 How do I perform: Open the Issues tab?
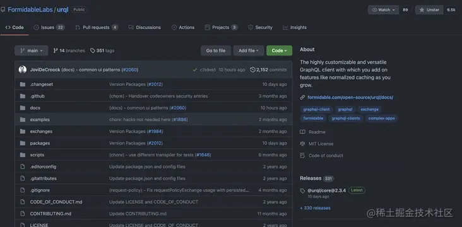[x=49, y=27]
